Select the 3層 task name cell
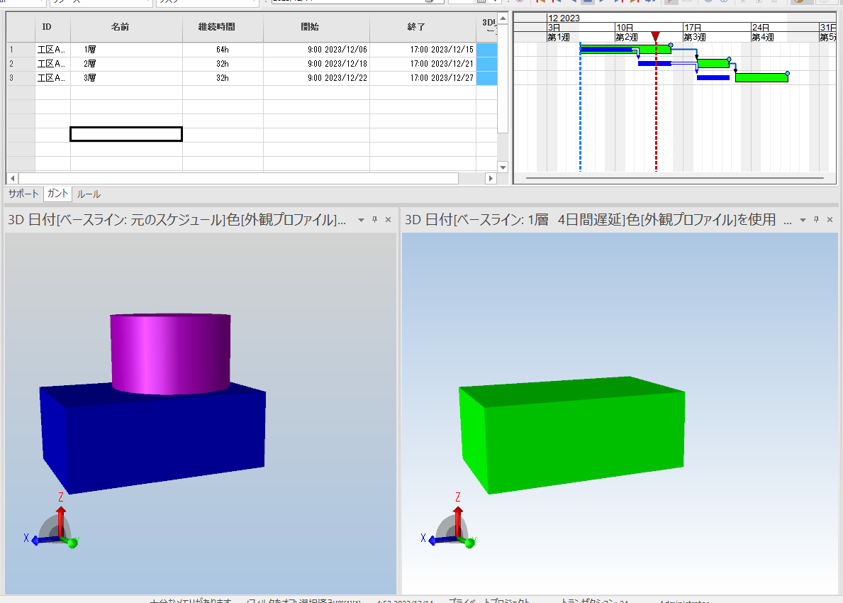The width and height of the screenshot is (843, 603). [x=126, y=78]
